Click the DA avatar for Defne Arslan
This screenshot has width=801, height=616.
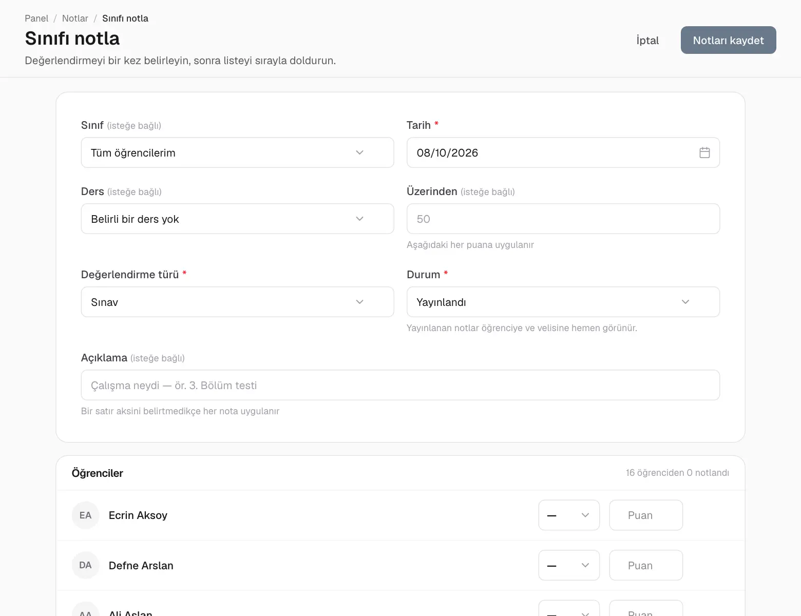85,565
